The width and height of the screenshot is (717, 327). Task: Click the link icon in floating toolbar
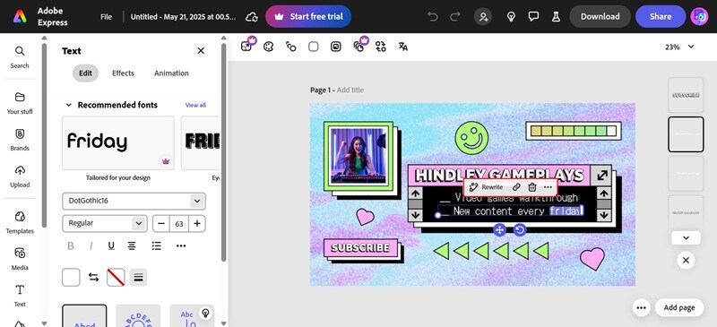coord(516,187)
